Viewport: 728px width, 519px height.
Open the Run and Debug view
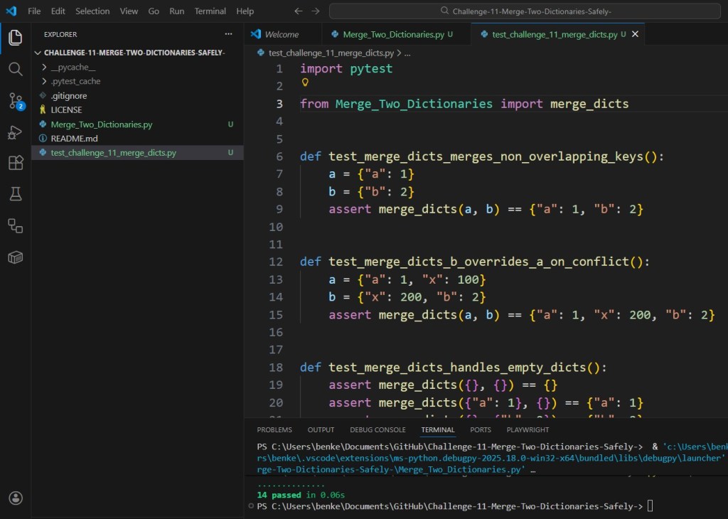pyautogui.click(x=16, y=133)
